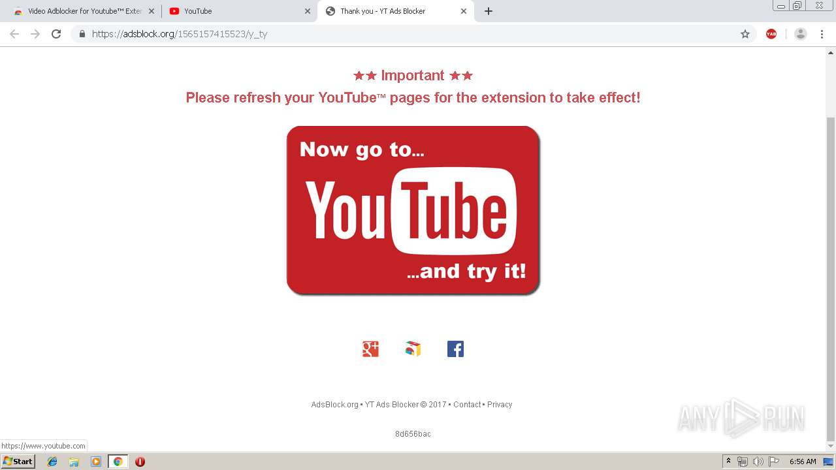Open the Chrome profile avatar menu
The image size is (836, 470).
coord(801,34)
